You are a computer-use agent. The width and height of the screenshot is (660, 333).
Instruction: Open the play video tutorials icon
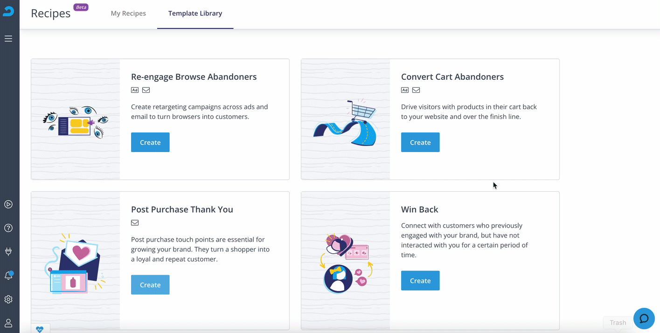point(8,204)
